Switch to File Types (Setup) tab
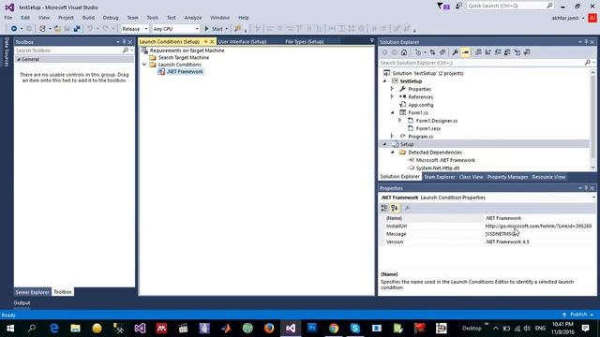This screenshot has height=337, width=600. tap(305, 41)
